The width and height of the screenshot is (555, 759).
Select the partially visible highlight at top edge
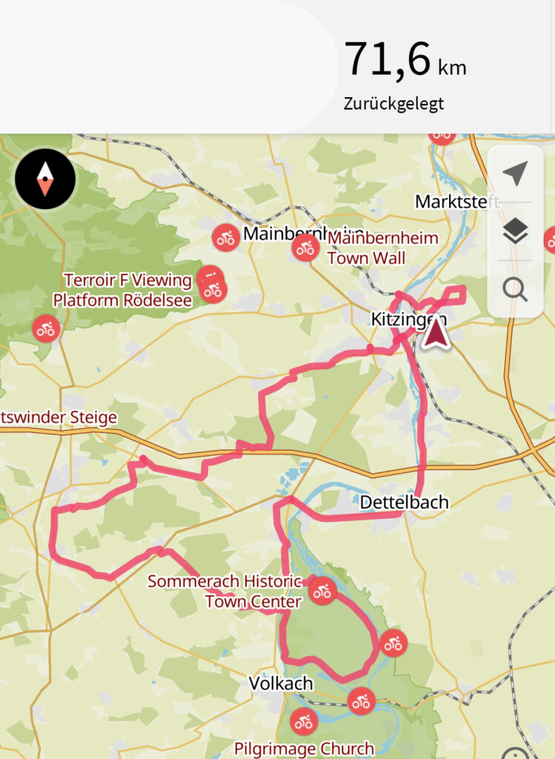pyautogui.click(x=442, y=137)
